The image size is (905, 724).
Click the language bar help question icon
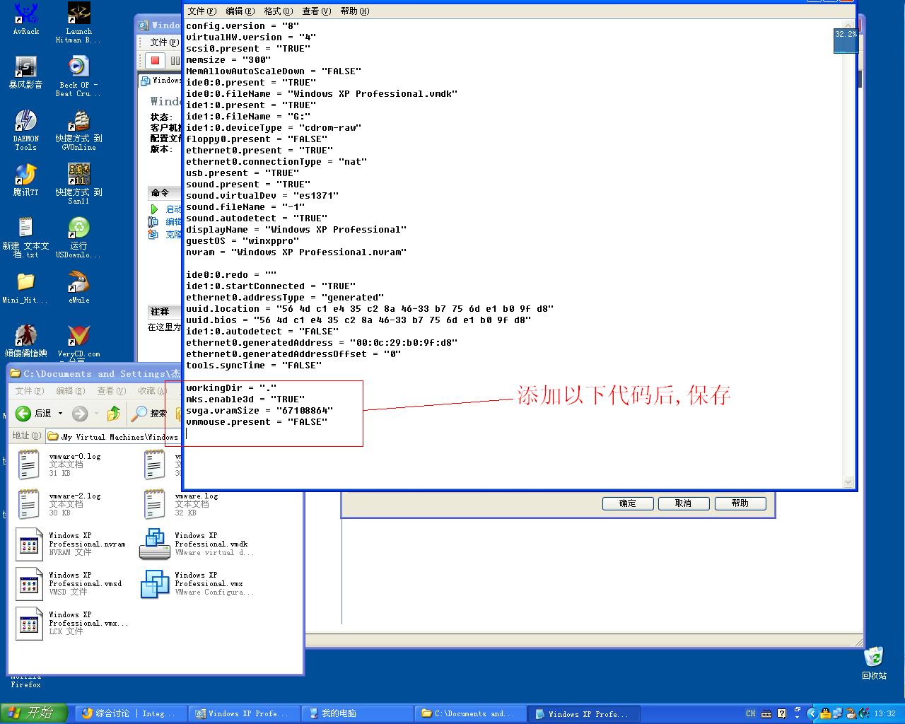tap(781, 713)
